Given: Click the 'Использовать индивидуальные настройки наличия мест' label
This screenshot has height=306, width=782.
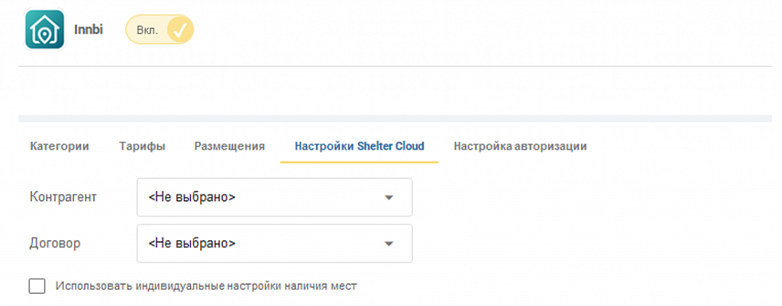Looking at the screenshot, I should (206, 287).
